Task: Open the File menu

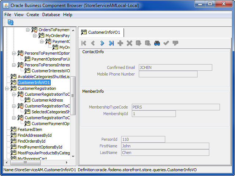Action: 8,15
